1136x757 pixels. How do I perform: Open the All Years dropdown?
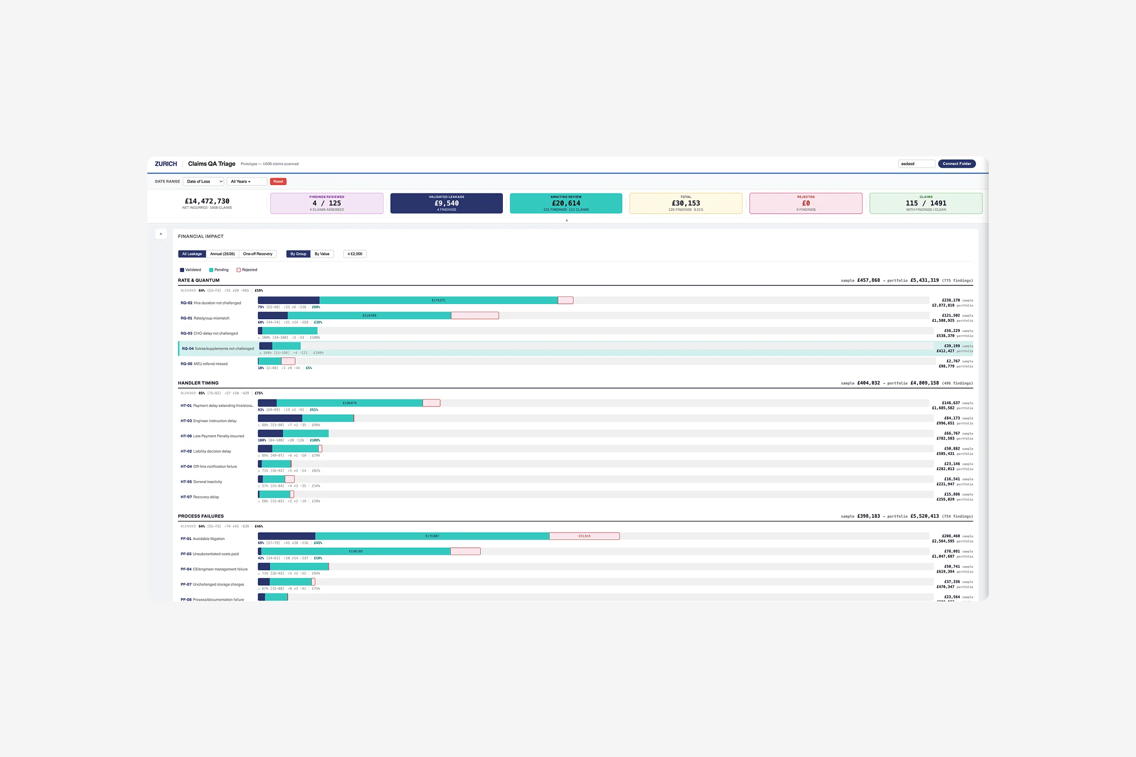[x=247, y=181]
